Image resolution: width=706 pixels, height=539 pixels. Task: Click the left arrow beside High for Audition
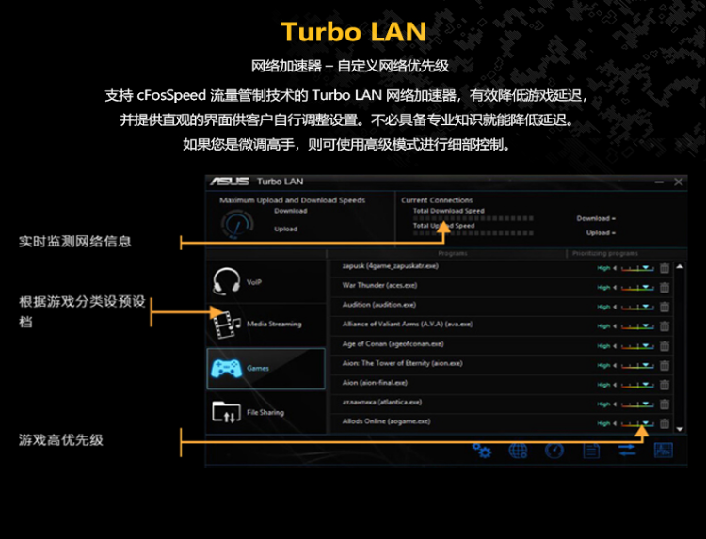[615, 307]
